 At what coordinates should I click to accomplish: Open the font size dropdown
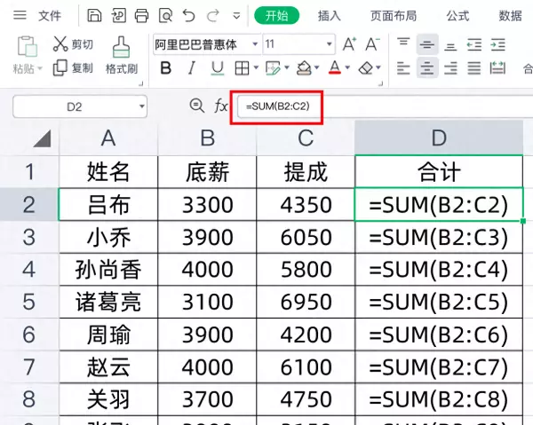click(329, 44)
